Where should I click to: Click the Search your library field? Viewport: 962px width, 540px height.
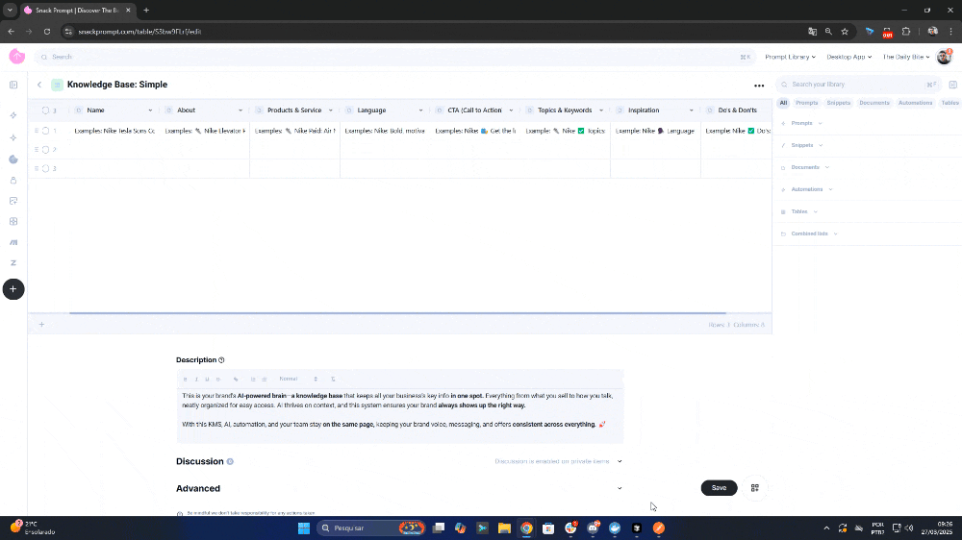[x=859, y=85]
